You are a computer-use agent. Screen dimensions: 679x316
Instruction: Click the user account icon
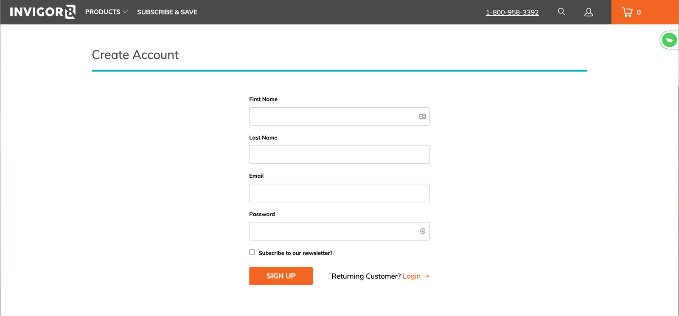coord(588,12)
